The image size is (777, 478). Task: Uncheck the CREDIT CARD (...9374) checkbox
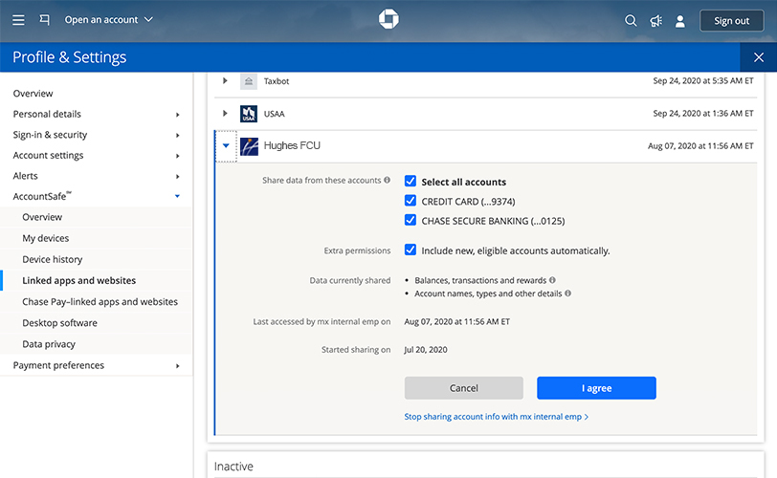click(411, 201)
